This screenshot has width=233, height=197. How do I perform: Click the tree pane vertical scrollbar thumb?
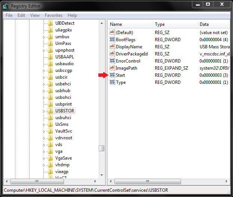102,148
